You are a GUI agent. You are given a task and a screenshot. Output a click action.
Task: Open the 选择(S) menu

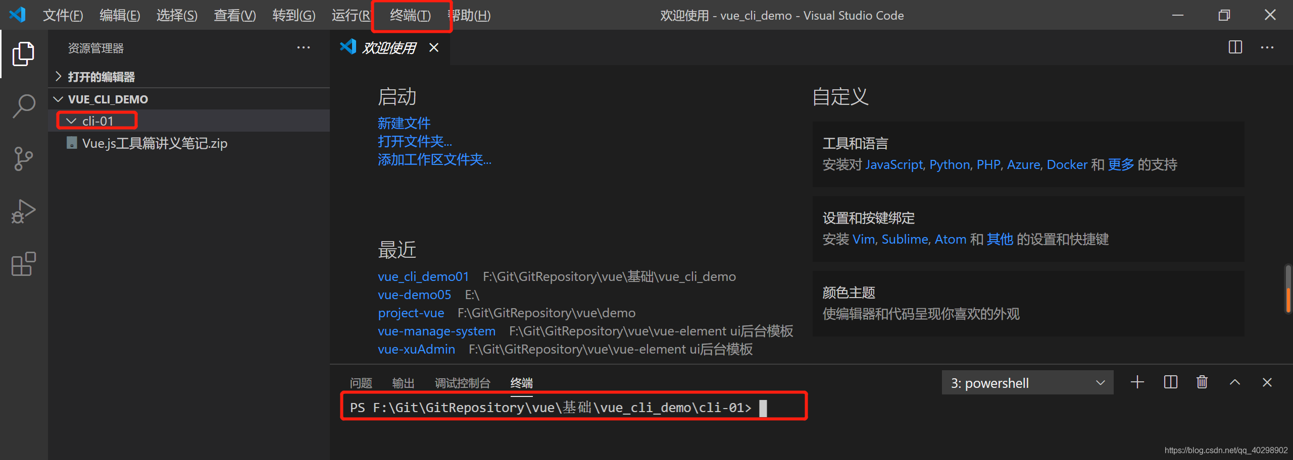click(177, 16)
